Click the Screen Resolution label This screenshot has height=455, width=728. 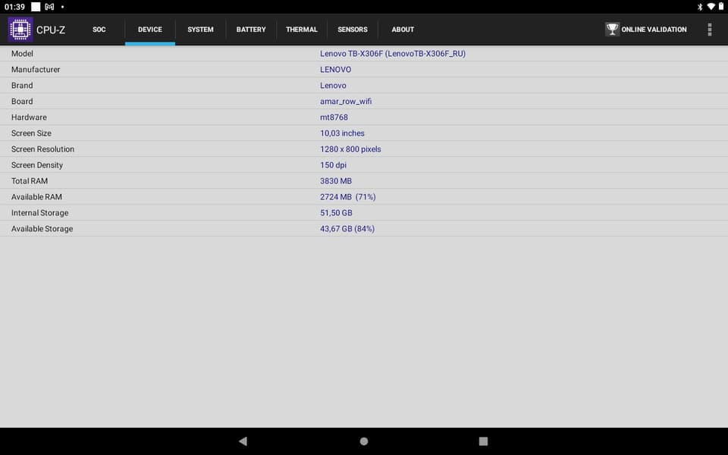[x=42, y=149]
